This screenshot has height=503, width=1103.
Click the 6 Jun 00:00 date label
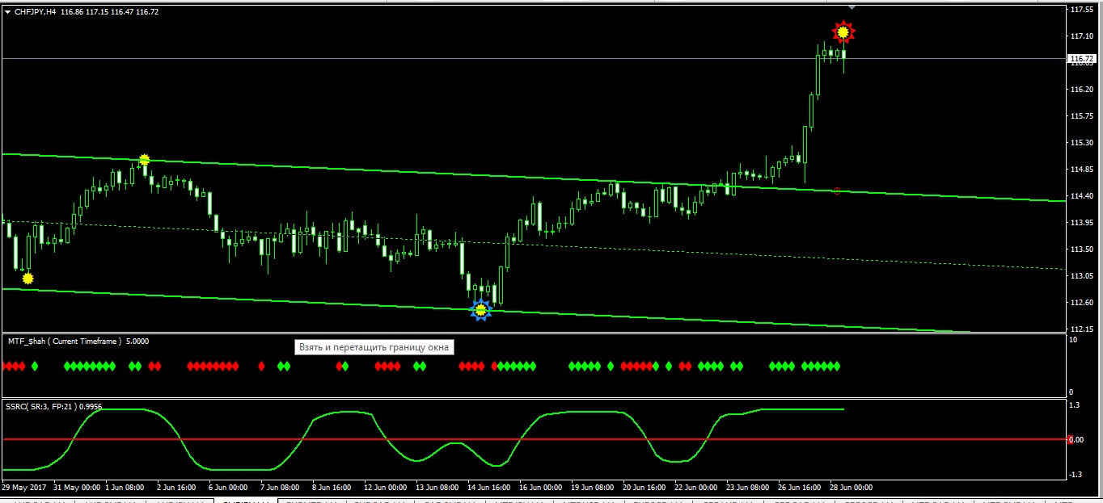[227, 488]
